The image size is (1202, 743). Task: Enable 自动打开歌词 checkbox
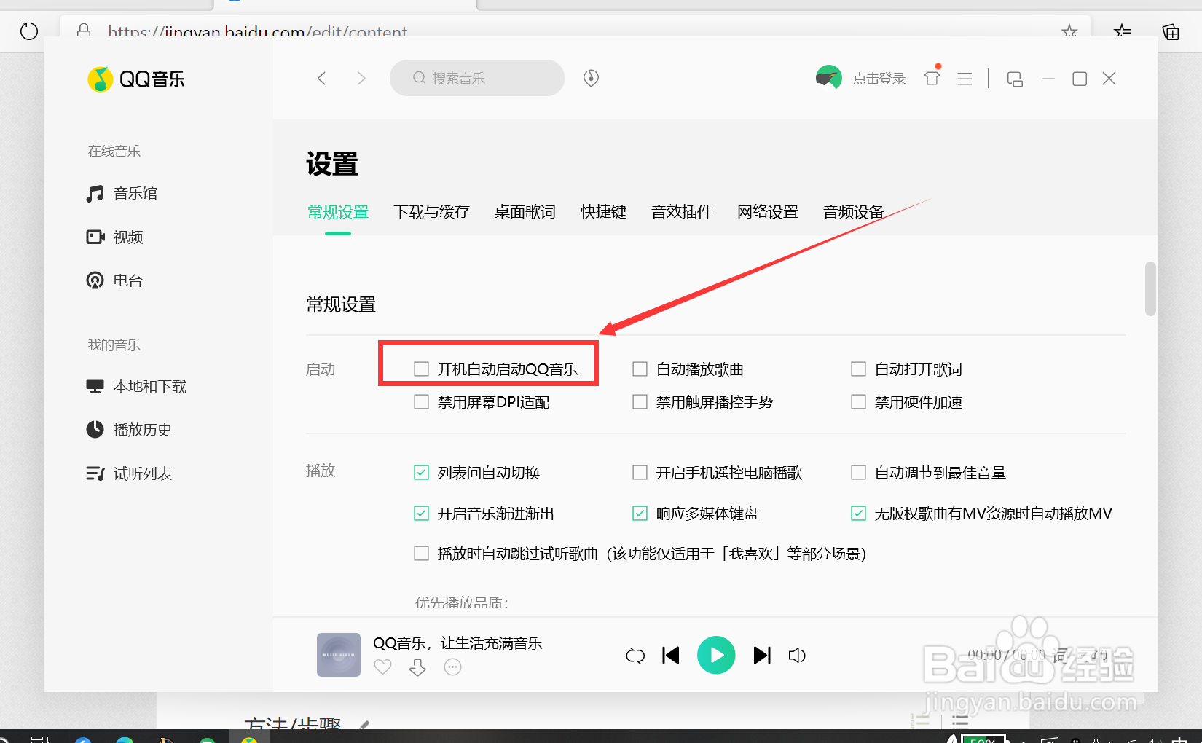pos(858,369)
